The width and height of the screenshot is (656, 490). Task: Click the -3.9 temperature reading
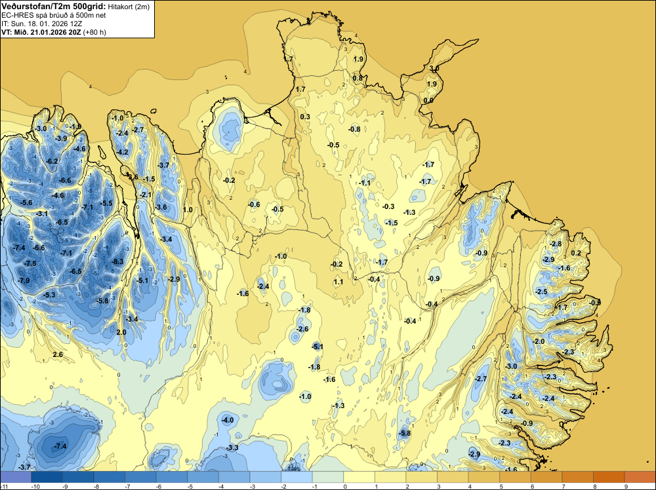[61, 138]
